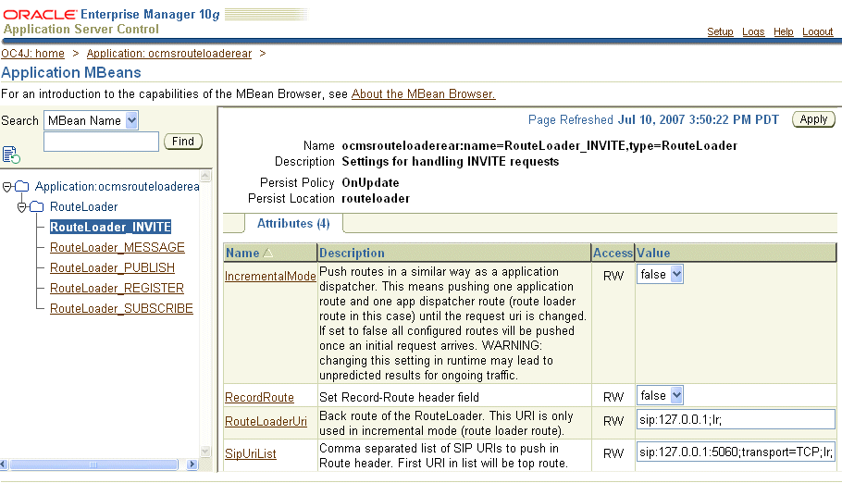Click the tree scroll down arrow
The image size is (842, 483).
coord(205,452)
